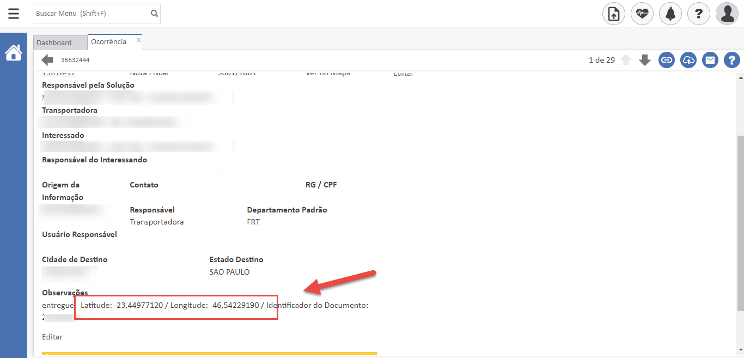Open the user profile avatar

(x=727, y=14)
